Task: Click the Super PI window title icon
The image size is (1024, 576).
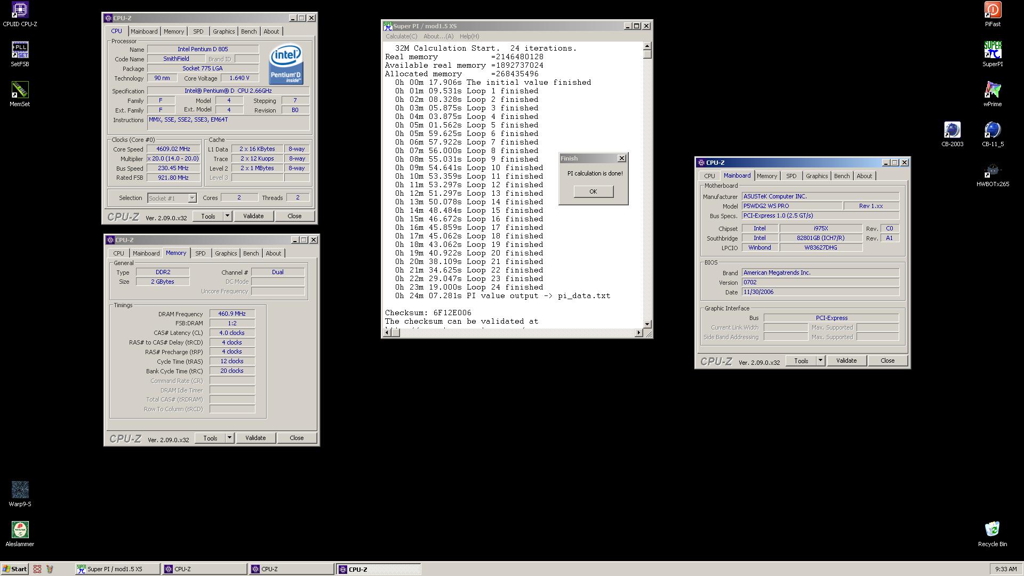Action: (x=388, y=26)
